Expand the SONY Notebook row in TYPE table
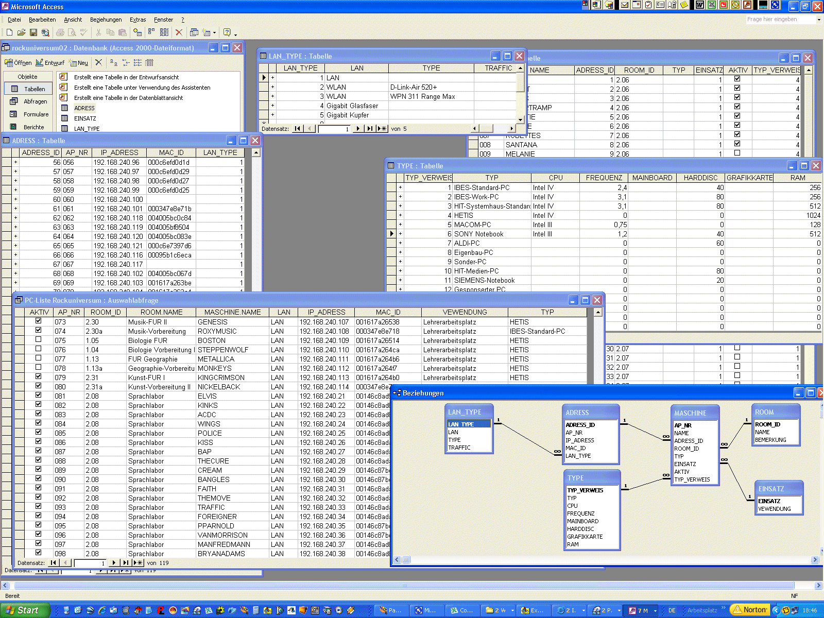Image resolution: width=824 pixels, height=618 pixels. click(400, 234)
